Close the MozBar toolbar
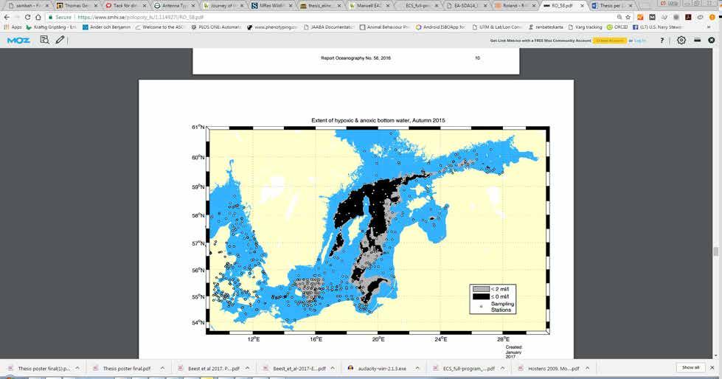Viewport: 722px width, 379px height. click(x=712, y=41)
